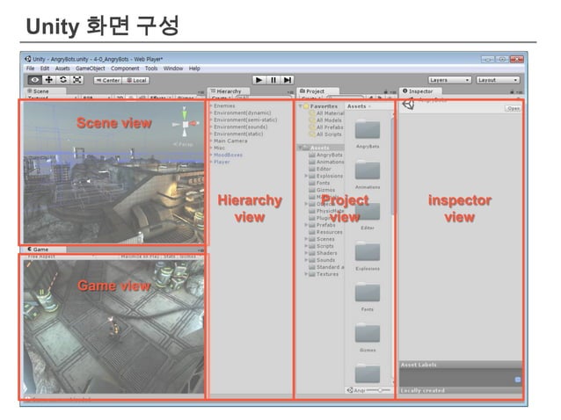Toggle the Project panel lock
The image size is (561, 420).
[386, 92]
